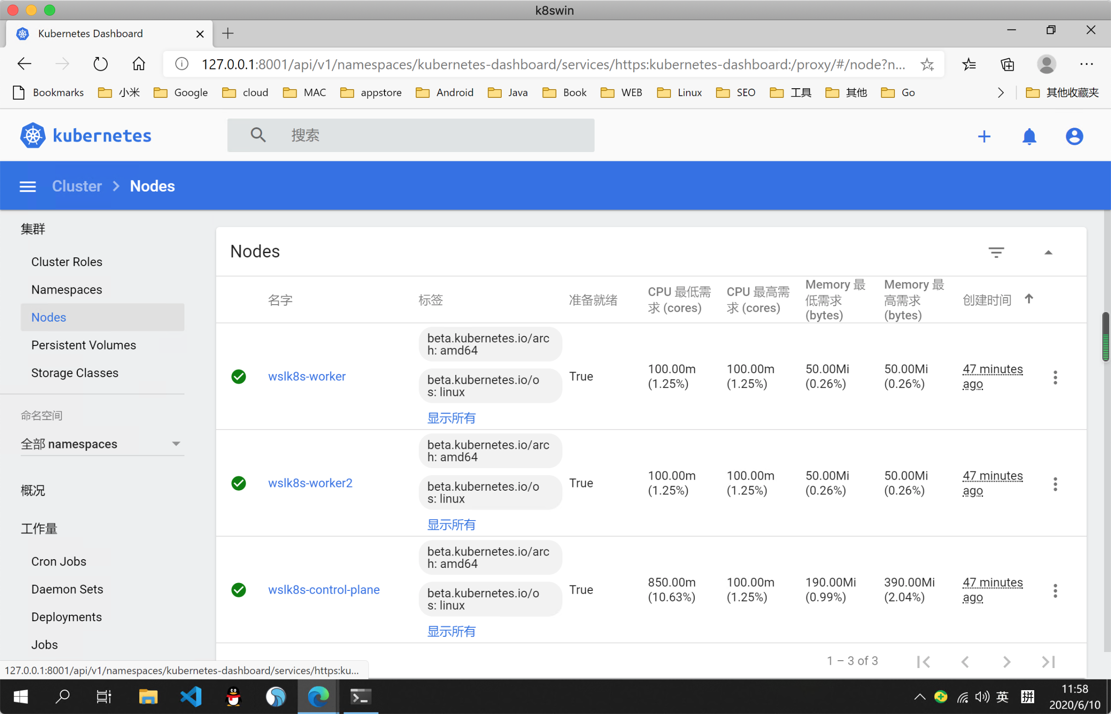Reload the page with refresh icon

coord(100,64)
